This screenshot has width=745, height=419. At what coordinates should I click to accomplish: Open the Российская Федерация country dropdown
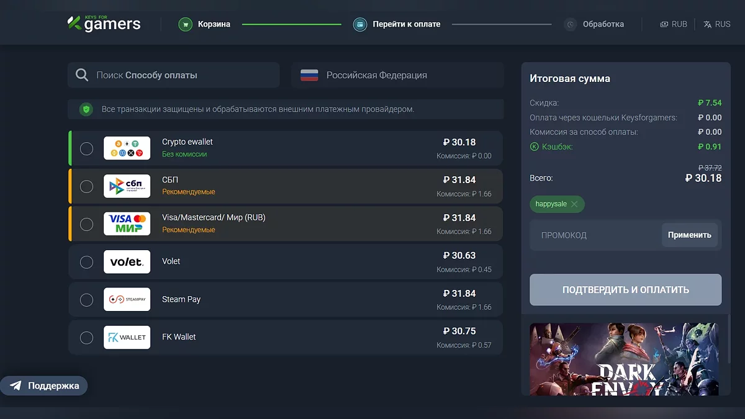click(x=397, y=75)
